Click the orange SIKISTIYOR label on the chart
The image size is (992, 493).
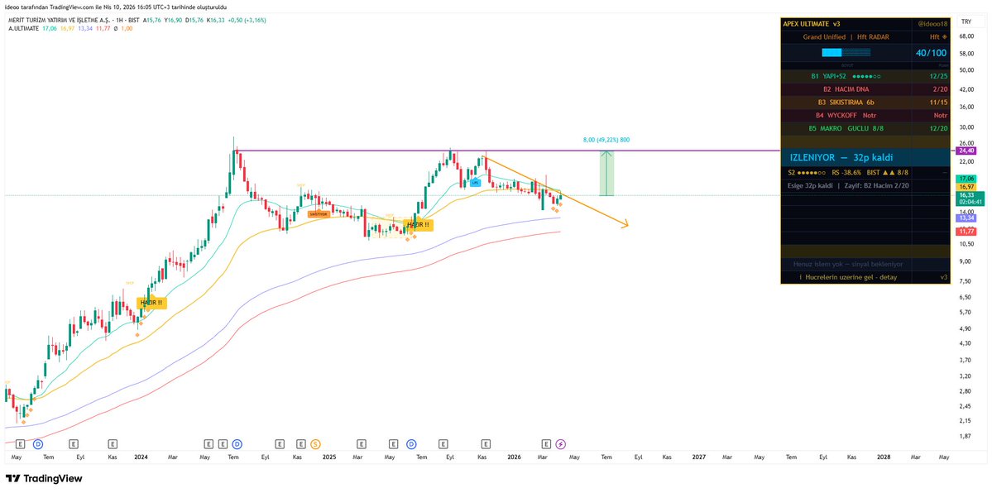(319, 214)
